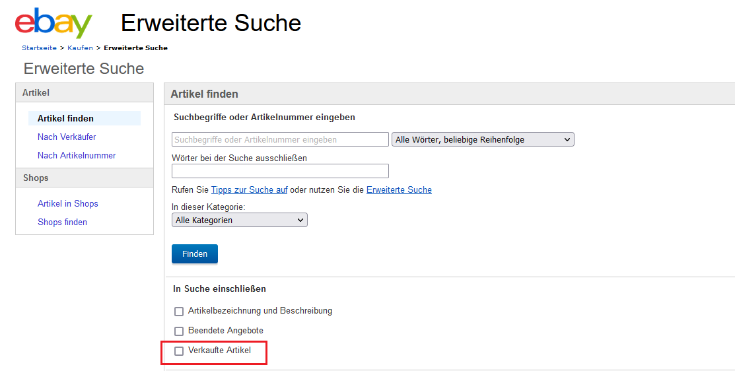The width and height of the screenshot is (735, 371).
Task: Open the Alle Wörter, beliebige Reihenfolge dropdown
Action: (483, 139)
